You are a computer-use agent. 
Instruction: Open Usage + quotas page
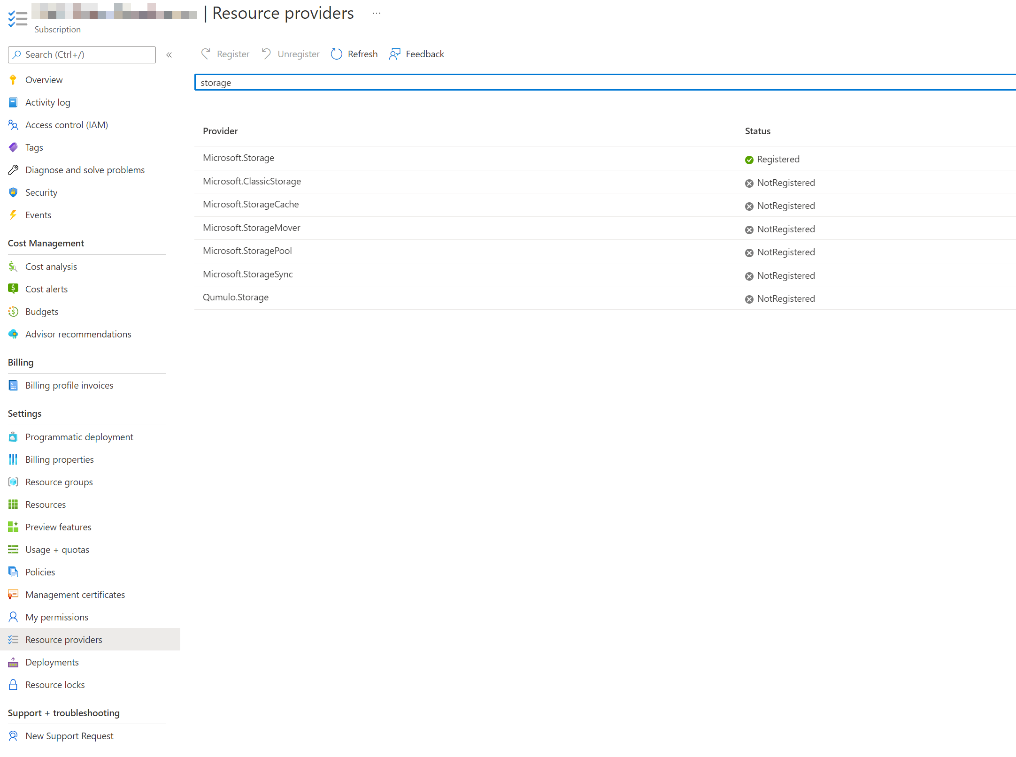pyautogui.click(x=57, y=550)
